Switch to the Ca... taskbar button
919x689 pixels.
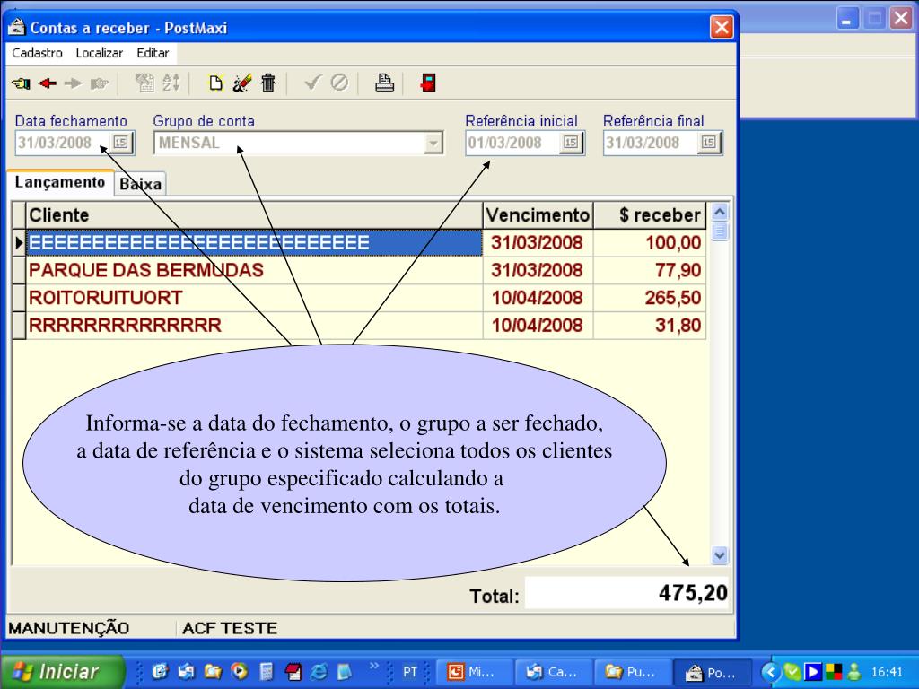click(x=554, y=672)
